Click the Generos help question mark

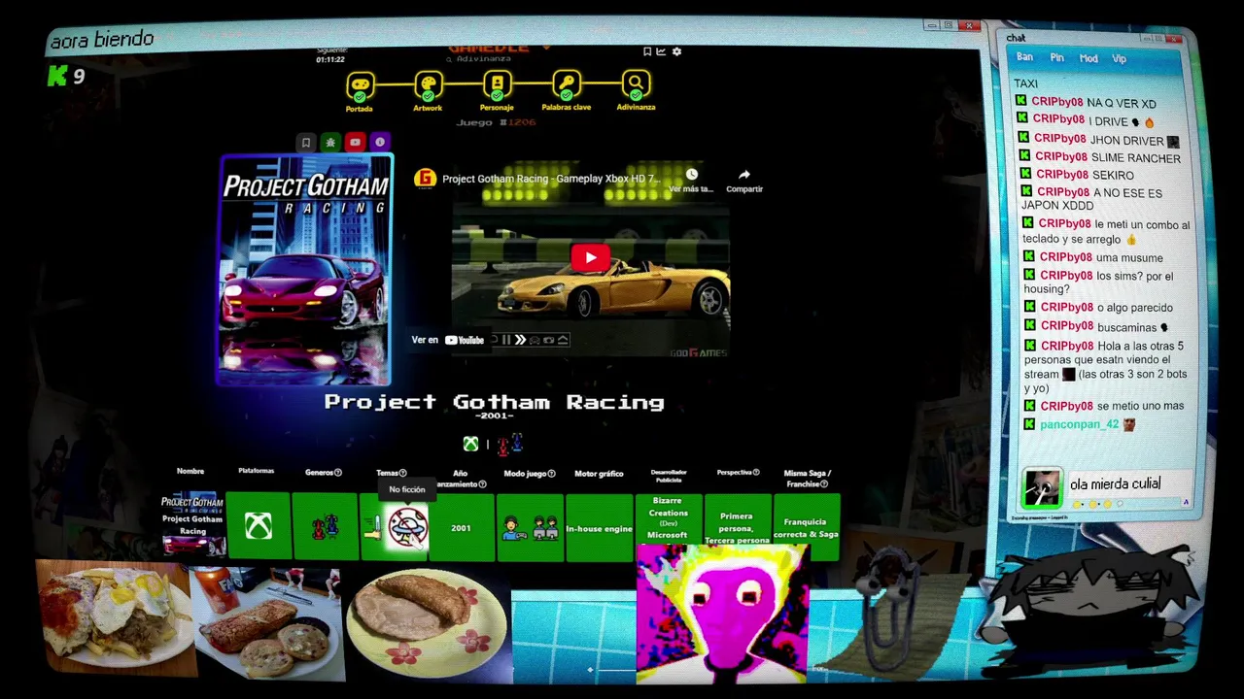tap(338, 473)
